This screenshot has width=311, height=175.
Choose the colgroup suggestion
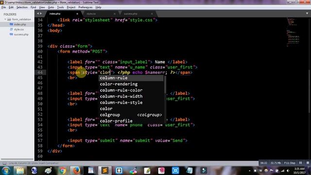tap(131, 115)
